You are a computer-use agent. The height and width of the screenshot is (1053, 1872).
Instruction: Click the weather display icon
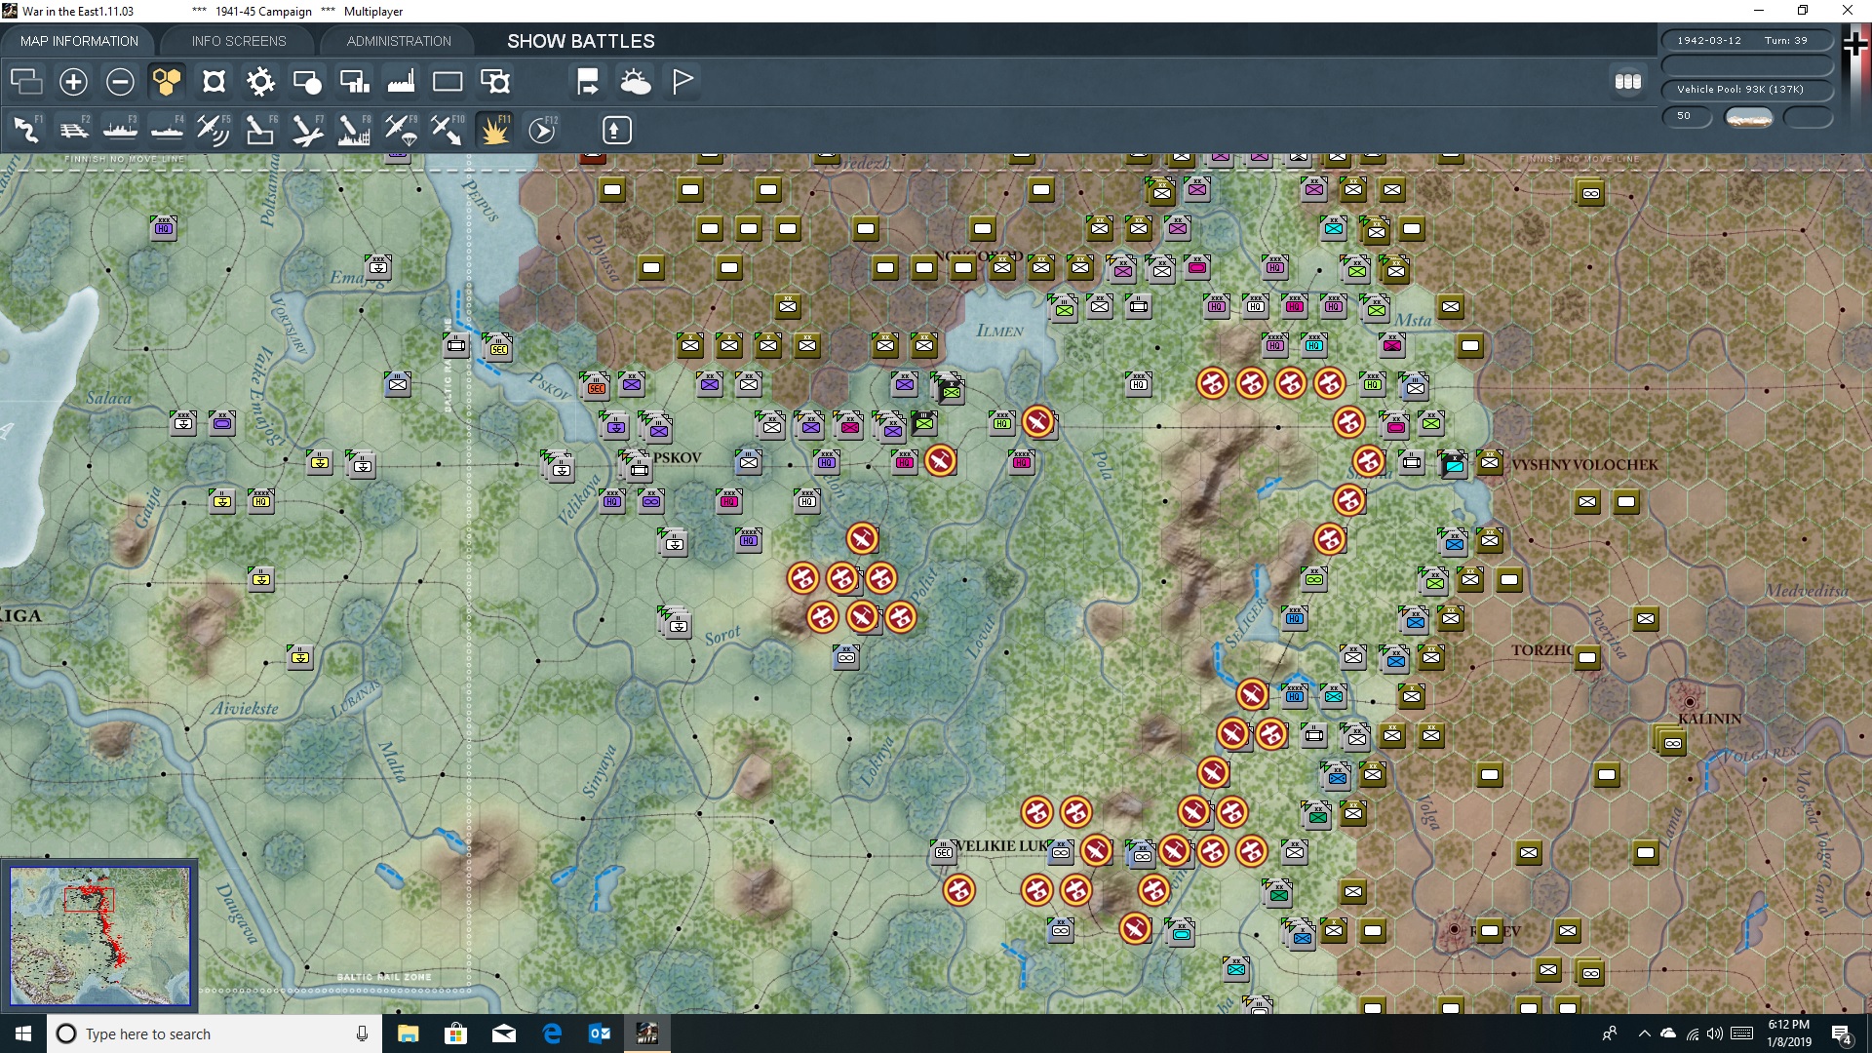(637, 82)
